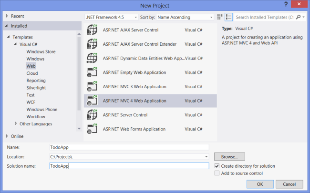Expand the Other Languages tree node
Viewport: 310px width, 193px height.
click(x=16, y=123)
